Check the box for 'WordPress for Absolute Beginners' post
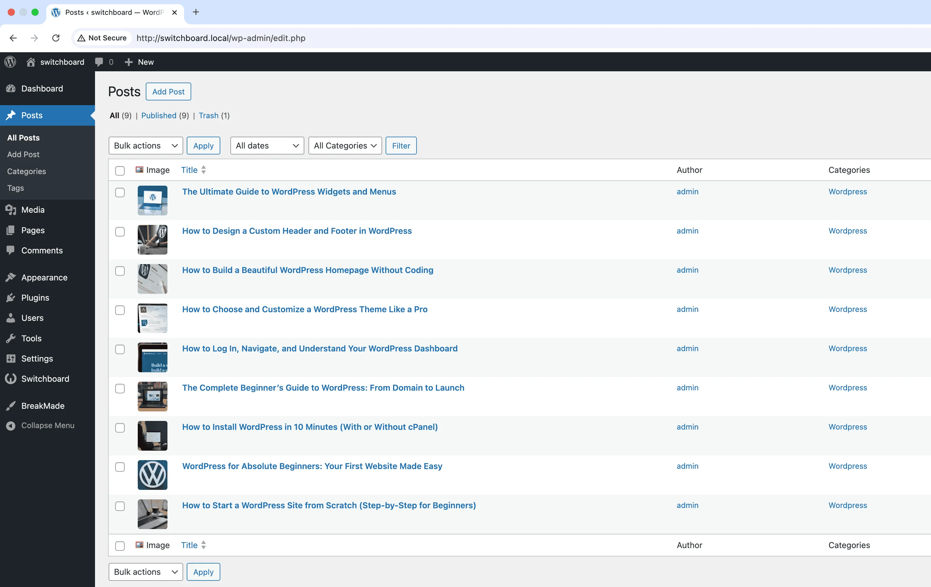This screenshot has height=587, width=931. 120,467
